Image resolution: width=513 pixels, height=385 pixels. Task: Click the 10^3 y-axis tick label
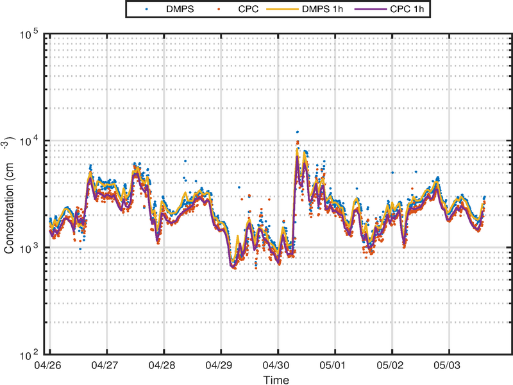click(x=29, y=248)
